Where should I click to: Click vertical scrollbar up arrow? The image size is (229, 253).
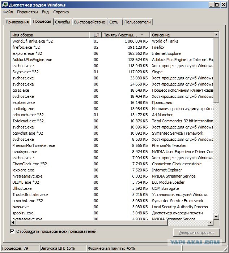[x=216, y=35]
